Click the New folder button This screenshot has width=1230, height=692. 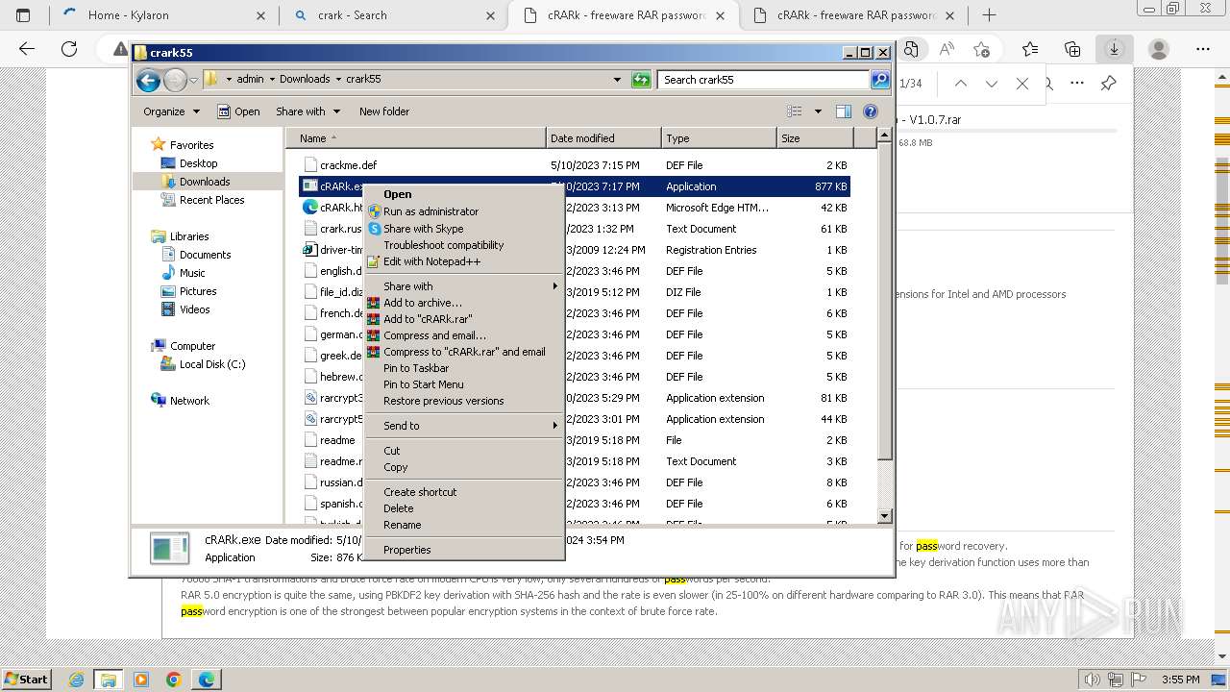tap(383, 111)
